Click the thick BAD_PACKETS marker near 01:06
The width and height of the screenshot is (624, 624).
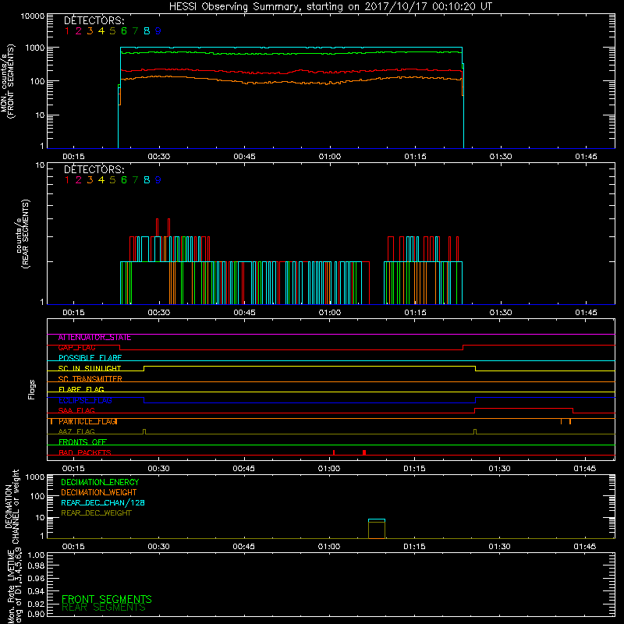tap(364, 452)
